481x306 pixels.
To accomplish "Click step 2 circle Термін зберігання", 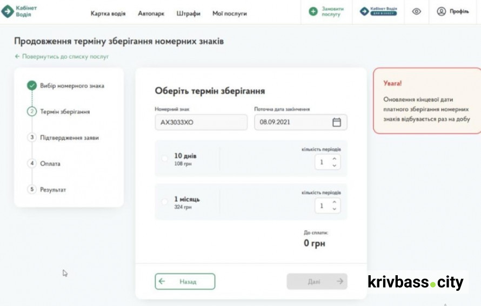I will point(32,112).
